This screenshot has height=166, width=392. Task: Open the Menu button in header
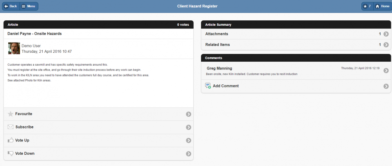coord(29,6)
